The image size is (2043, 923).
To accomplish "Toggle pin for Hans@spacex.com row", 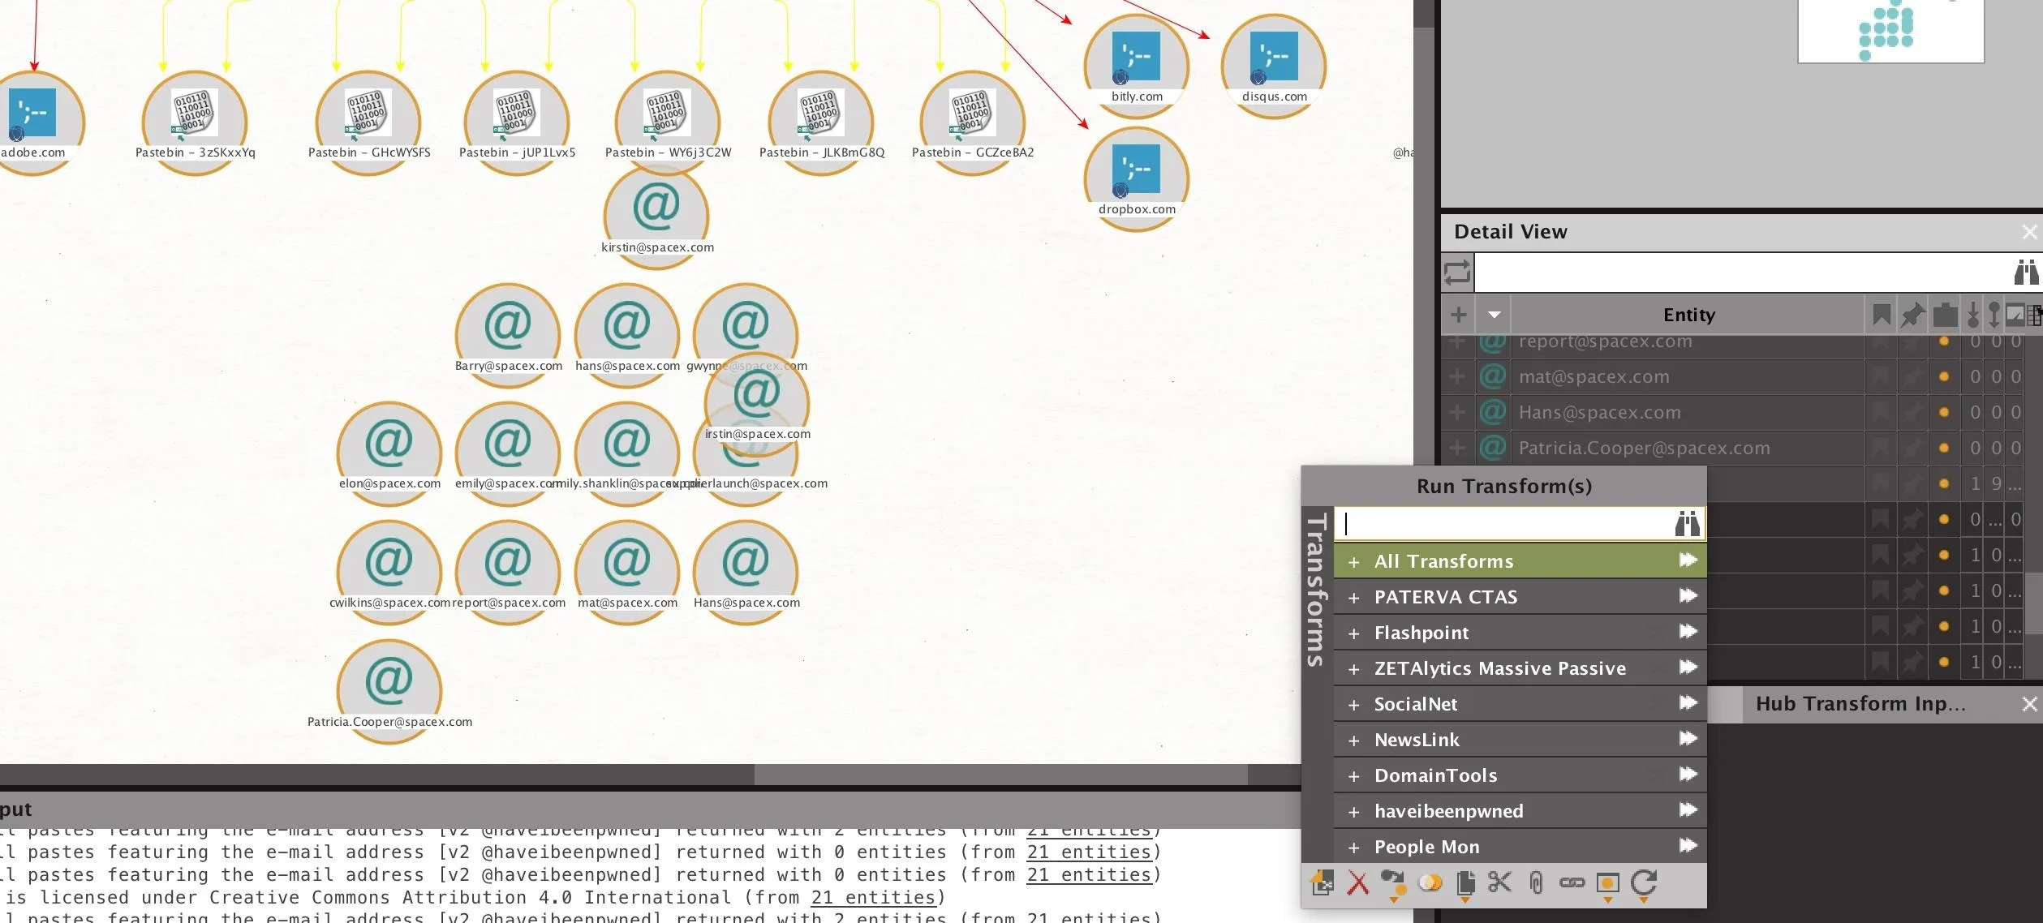I will (x=1912, y=412).
